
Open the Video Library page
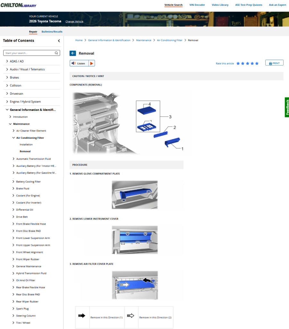coord(220,5)
